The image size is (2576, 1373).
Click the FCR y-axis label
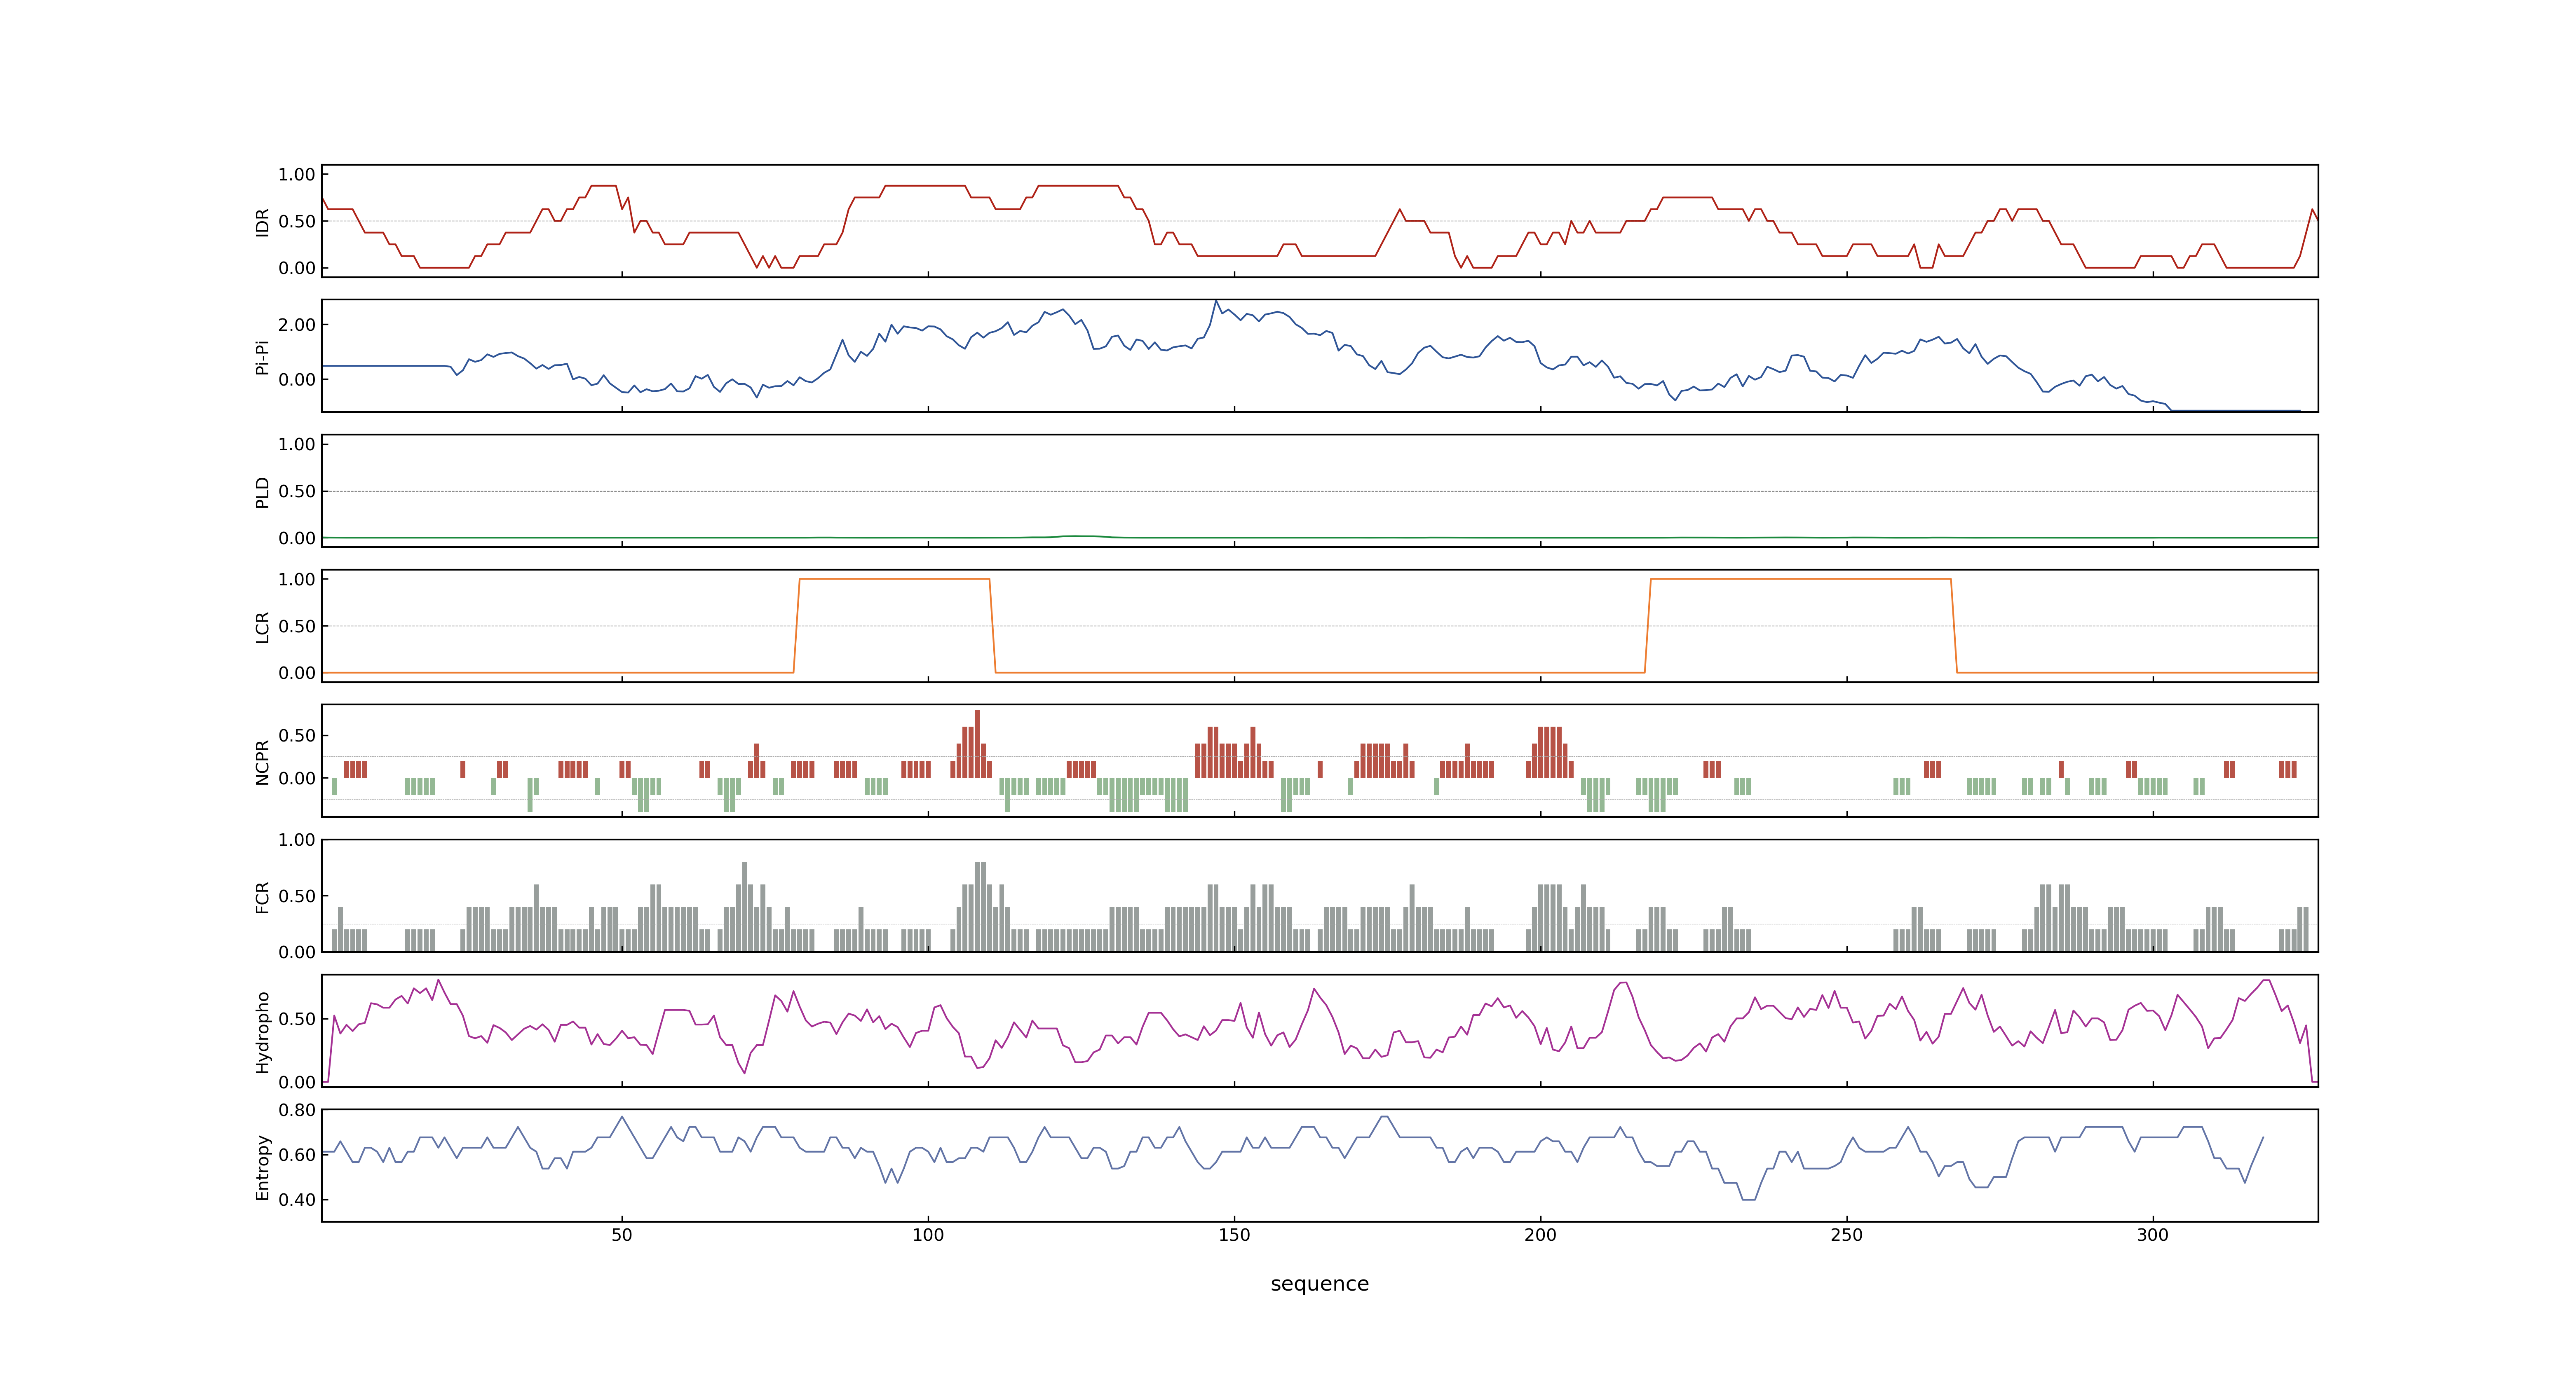262,896
